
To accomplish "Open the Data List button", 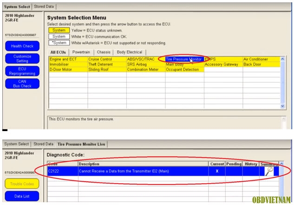I will [22, 196].
